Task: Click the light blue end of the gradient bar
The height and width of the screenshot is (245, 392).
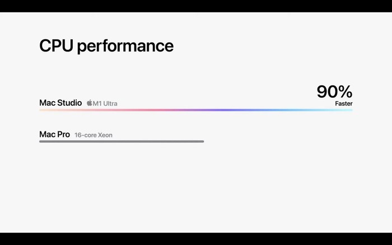Action: pyautogui.click(x=340, y=110)
